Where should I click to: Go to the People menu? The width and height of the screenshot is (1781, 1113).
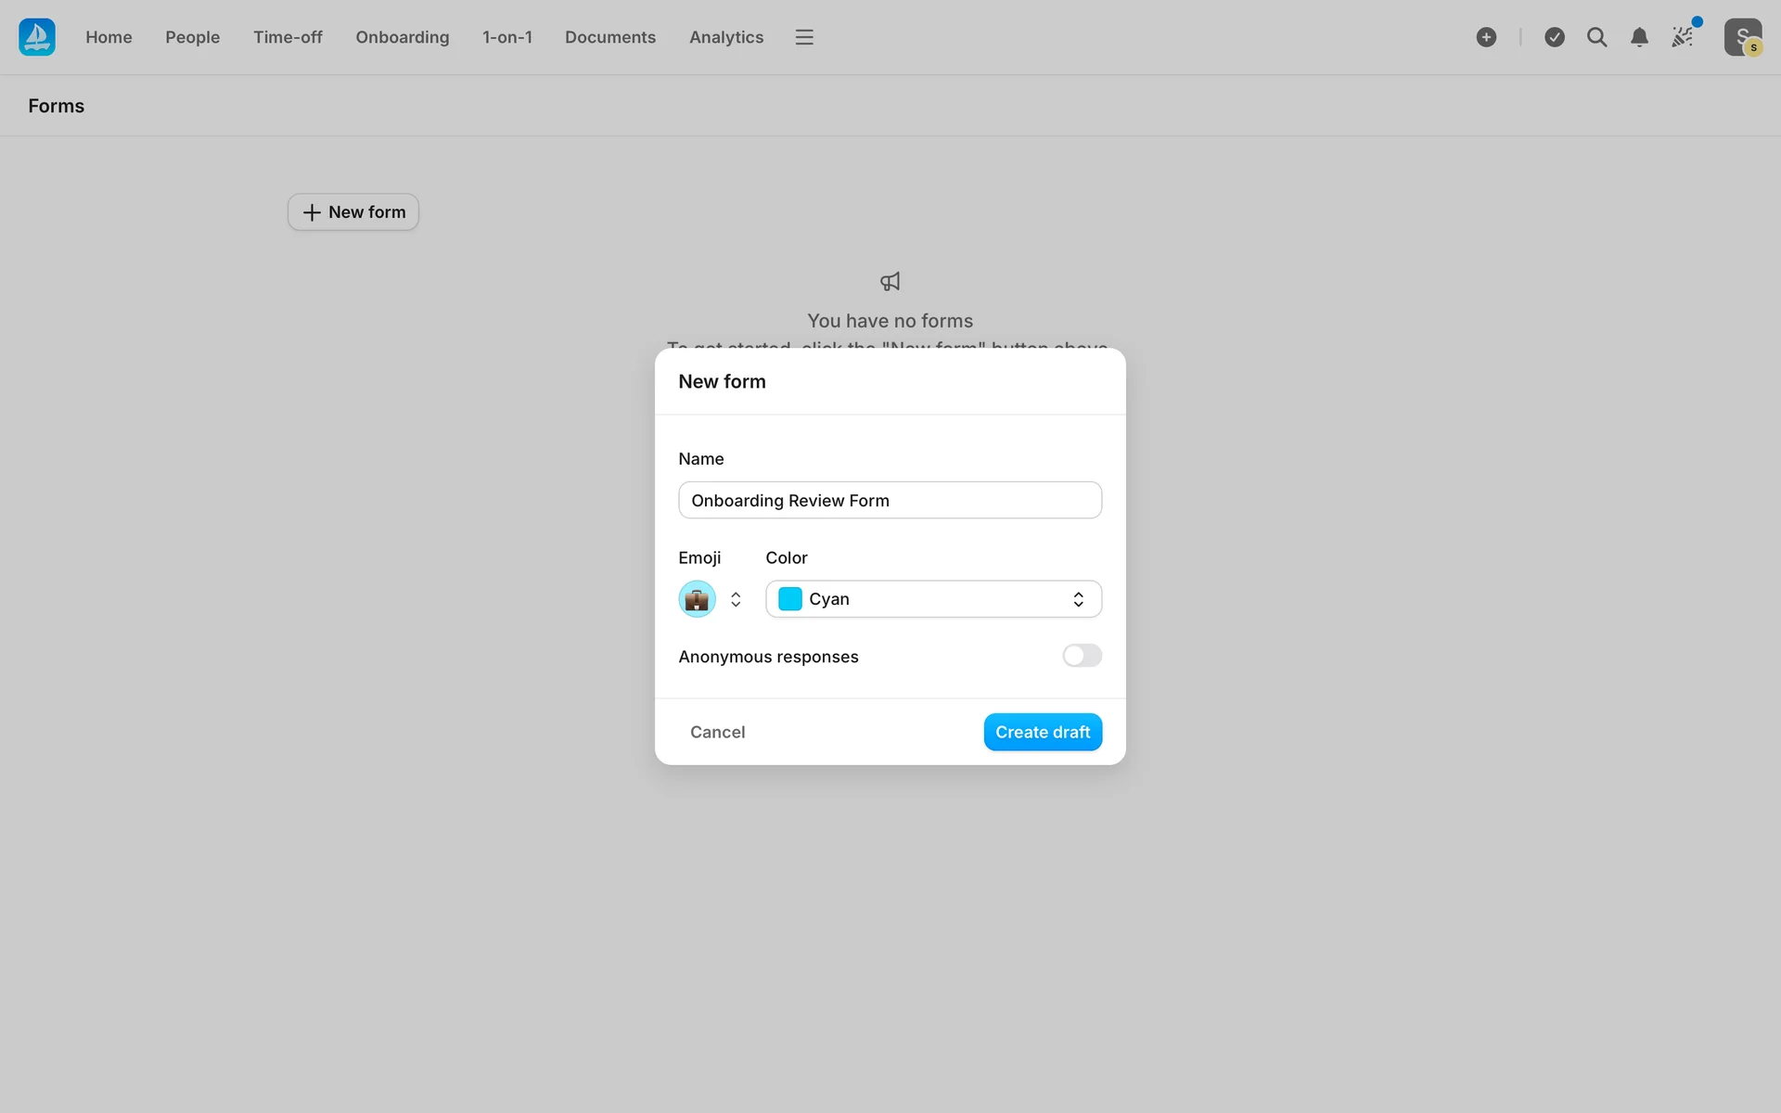coord(192,37)
